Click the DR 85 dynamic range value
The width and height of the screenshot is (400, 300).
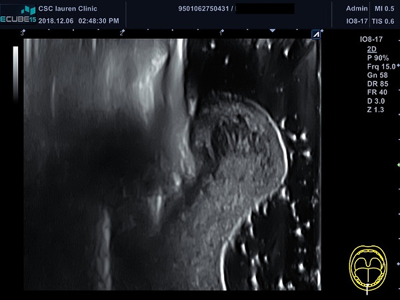point(377,84)
